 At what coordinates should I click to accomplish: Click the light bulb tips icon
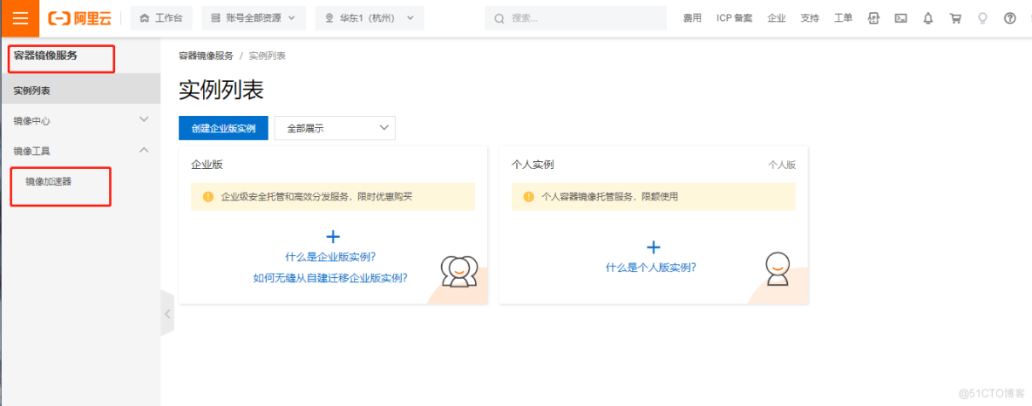point(982,18)
